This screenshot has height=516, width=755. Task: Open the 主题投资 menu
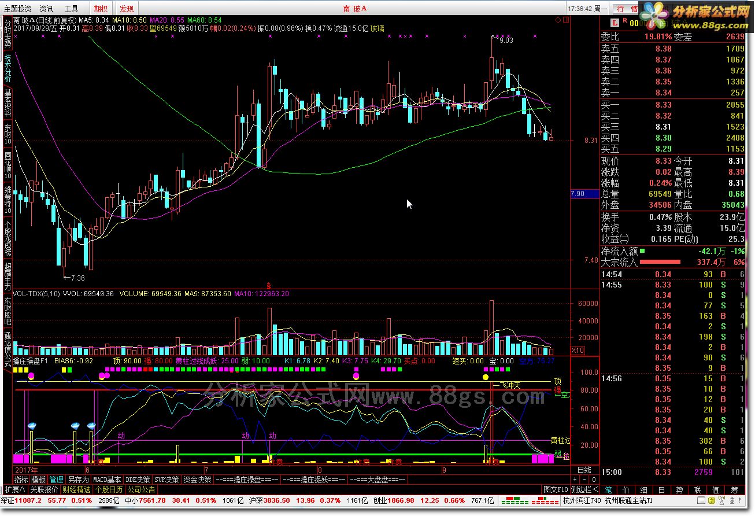tap(18, 9)
